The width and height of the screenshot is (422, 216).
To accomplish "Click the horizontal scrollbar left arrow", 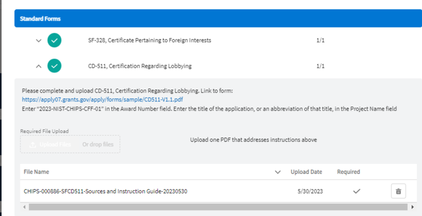I will pos(25,207).
